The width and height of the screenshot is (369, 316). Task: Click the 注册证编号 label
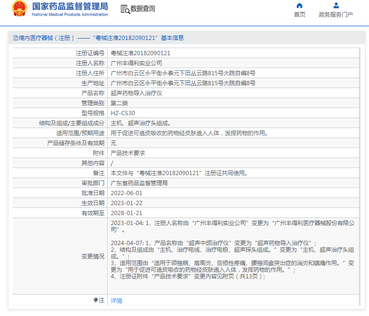(90, 53)
